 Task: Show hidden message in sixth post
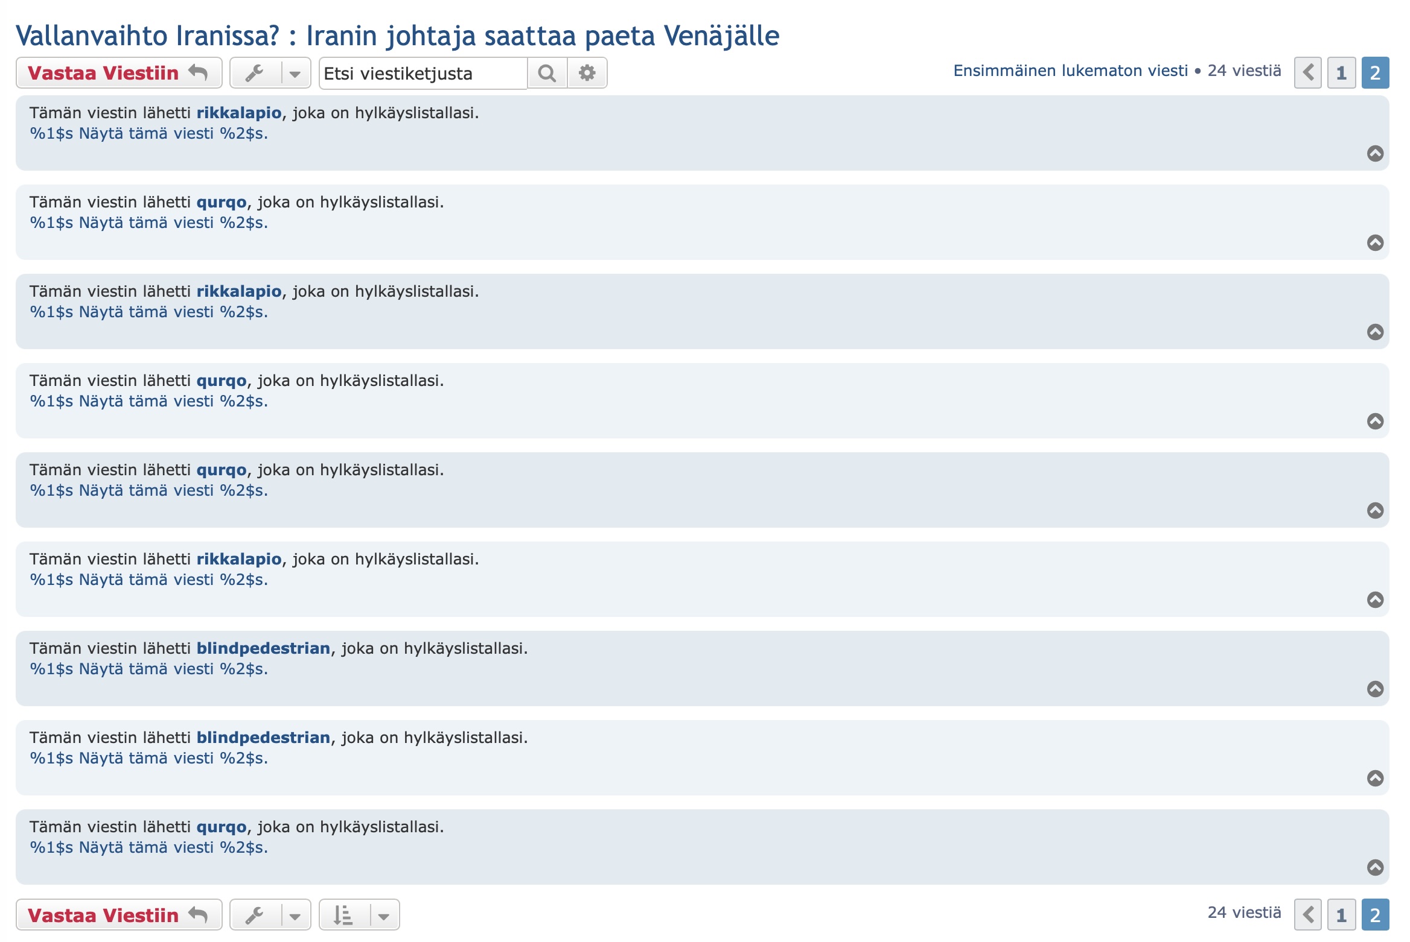click(148, 580)
